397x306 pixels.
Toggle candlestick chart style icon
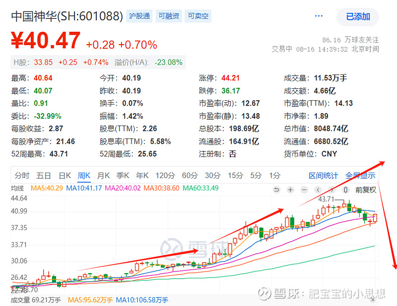pos(345,189)
